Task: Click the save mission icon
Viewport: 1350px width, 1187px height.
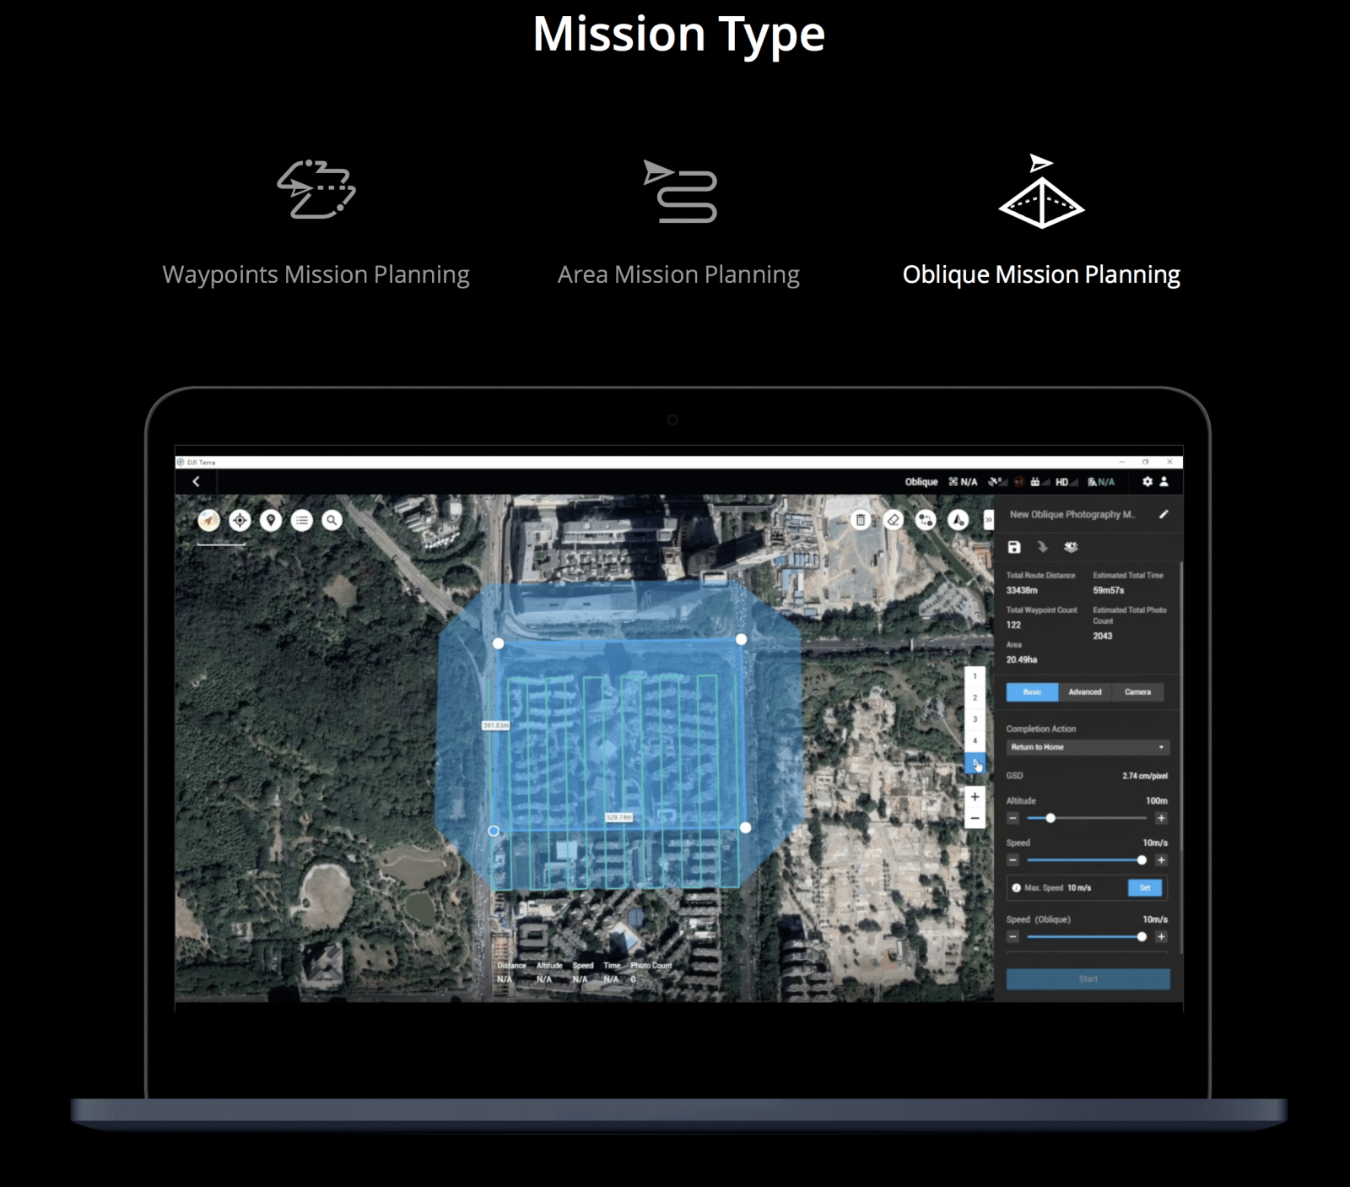Action: pos(1013,546)
